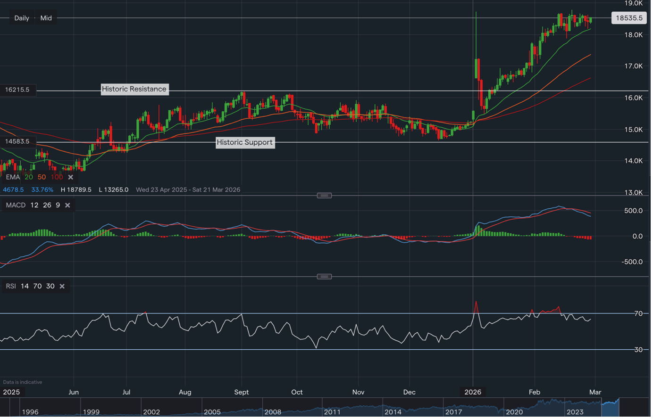Jump to 2008 in the bottom navigator
The image size is (653, 419).
(273, 411)
